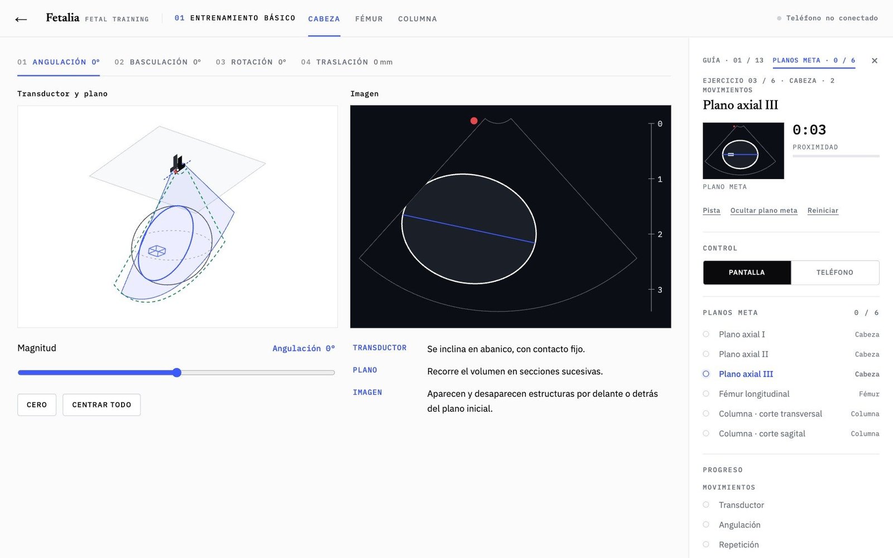Set control mode to Teléfono
The width and height of the screenshot is (893, 558).
coord(835,272)
